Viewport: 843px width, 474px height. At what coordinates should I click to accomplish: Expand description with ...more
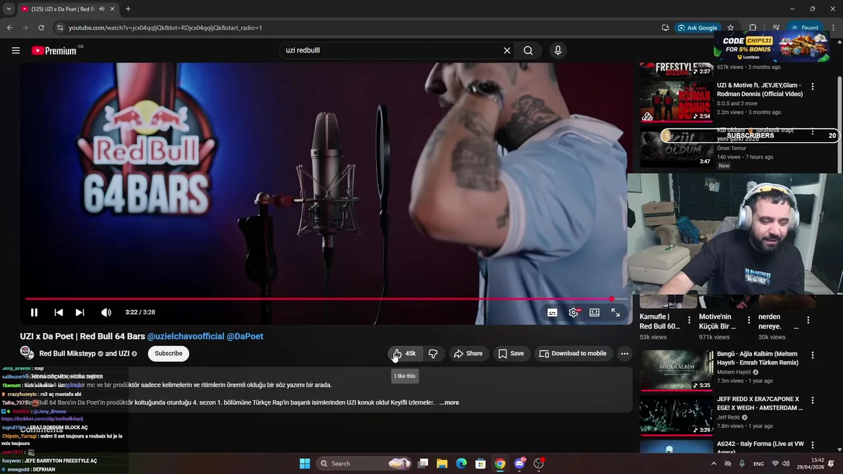click(x=449, y=403)
